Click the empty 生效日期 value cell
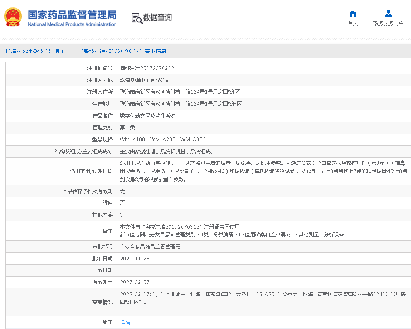411x329 pixels. [263, 270]
